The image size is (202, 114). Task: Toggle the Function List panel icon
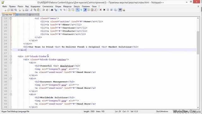pyautogui.click(x=96, y=10)
